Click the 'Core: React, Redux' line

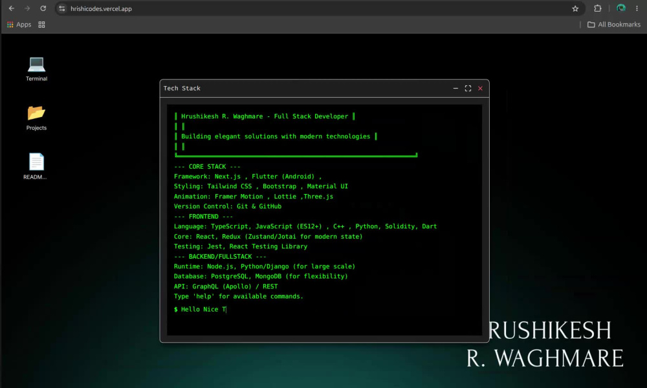click(269, 237)
